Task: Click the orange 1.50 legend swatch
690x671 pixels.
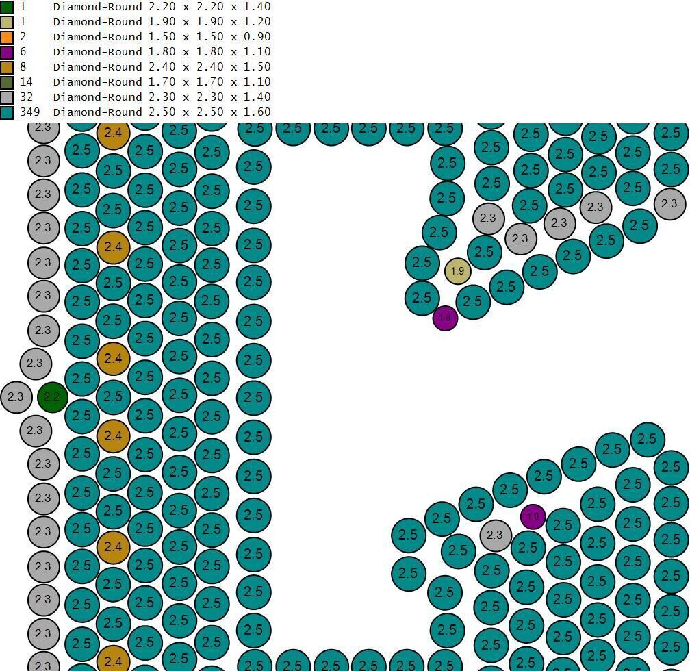Action: click(x=7, y=37)
